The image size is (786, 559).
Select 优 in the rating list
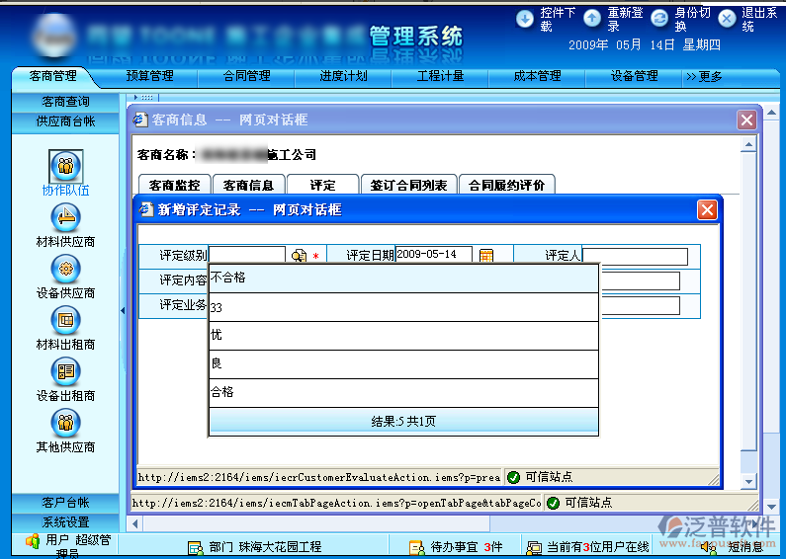[403, 336]
